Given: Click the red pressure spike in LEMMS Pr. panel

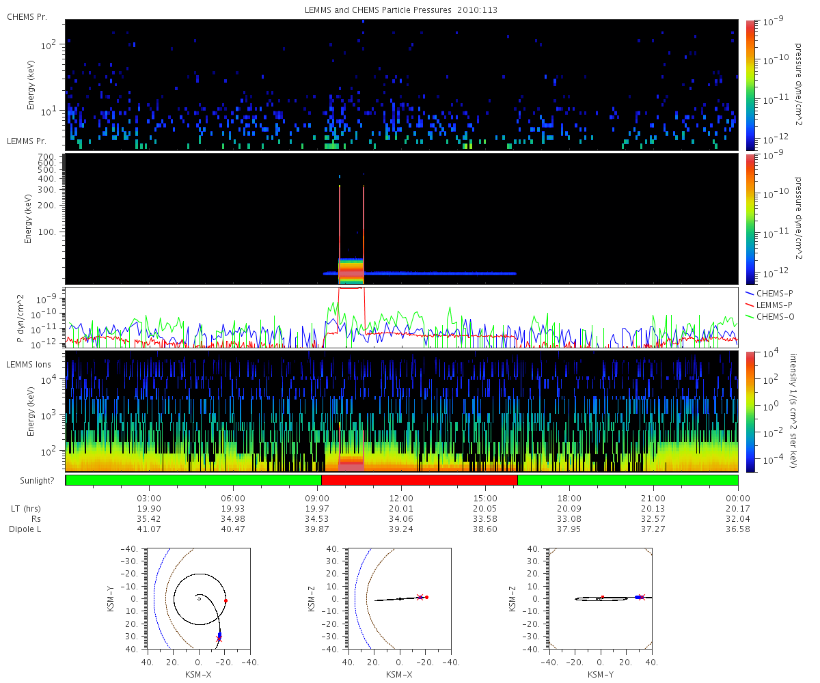Looking at the screenshot, I should 351,232.
